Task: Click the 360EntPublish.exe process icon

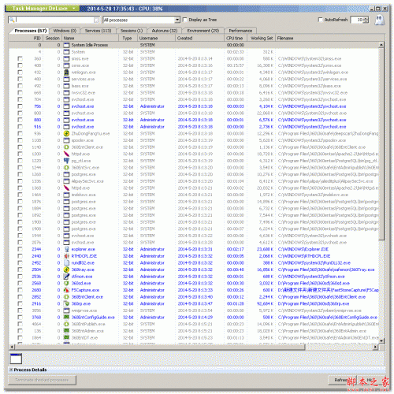Action: point(67,324)
